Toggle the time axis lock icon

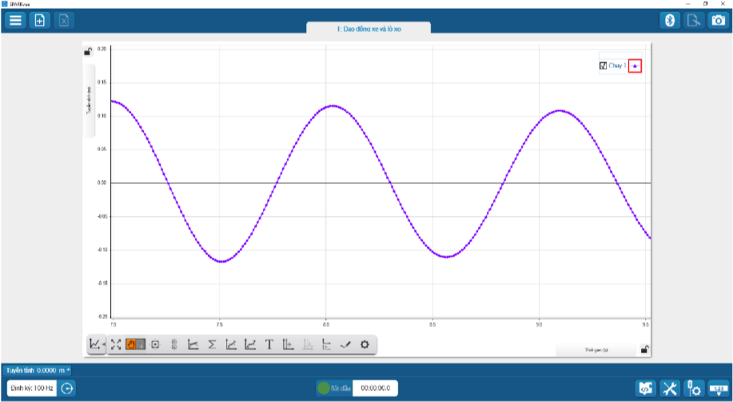644,349
